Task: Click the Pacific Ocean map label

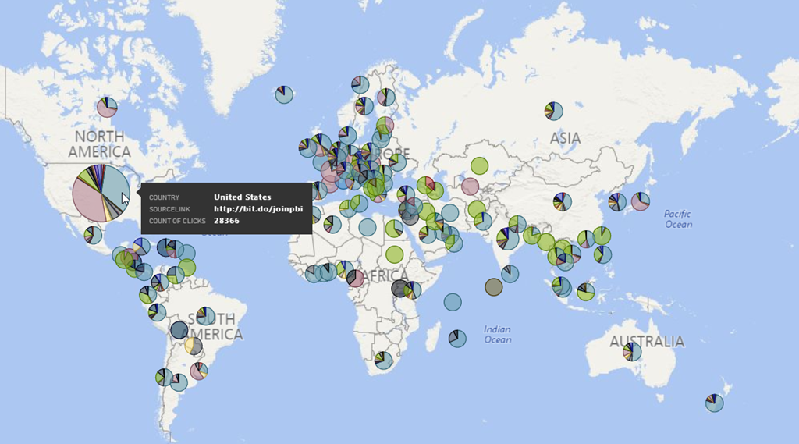Action: [x=677, y=219]
